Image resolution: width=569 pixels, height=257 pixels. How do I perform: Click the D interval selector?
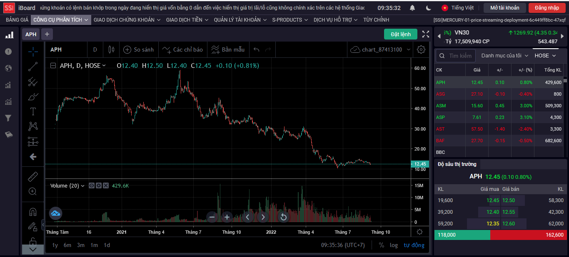pos(95,49)
